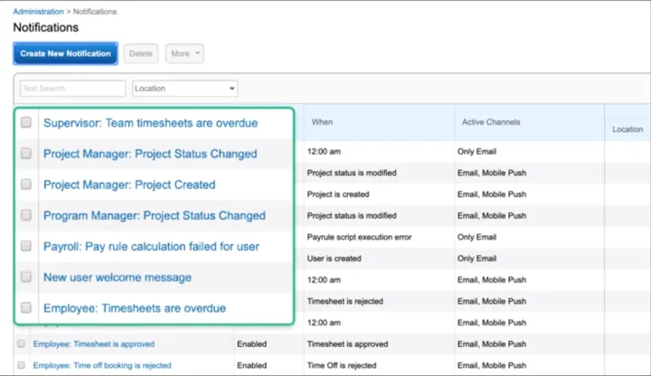Open the More dropdown menu
This screenshot has width=651, height=376.
[184, 53]
